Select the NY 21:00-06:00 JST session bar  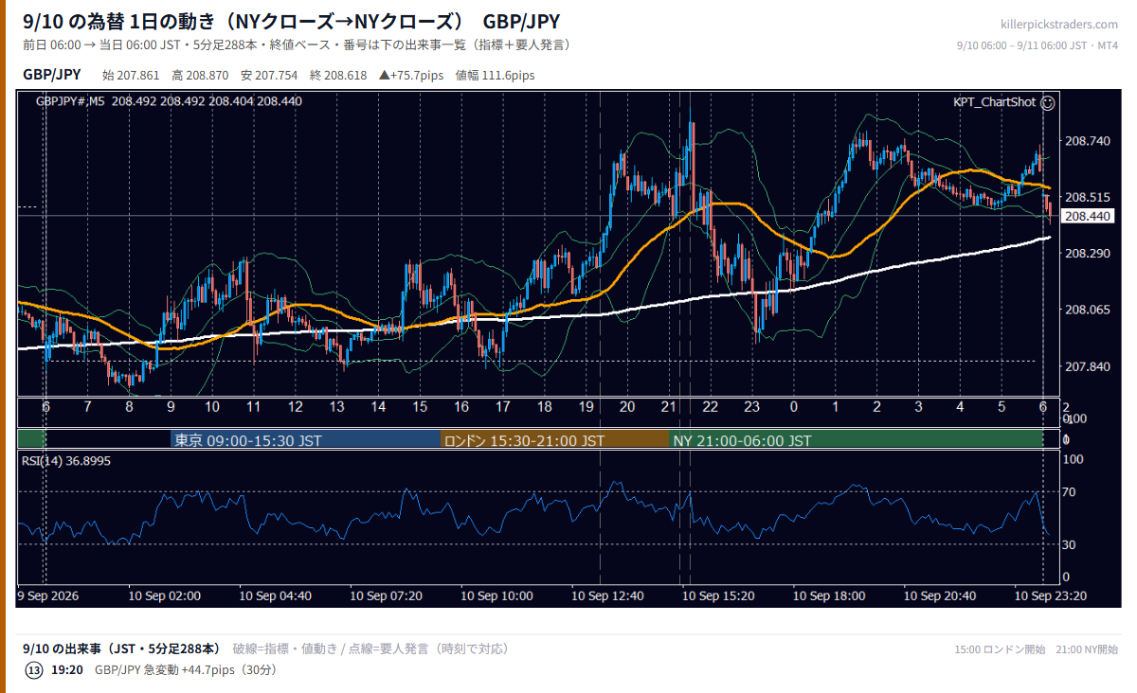click(x=856, y=440)
